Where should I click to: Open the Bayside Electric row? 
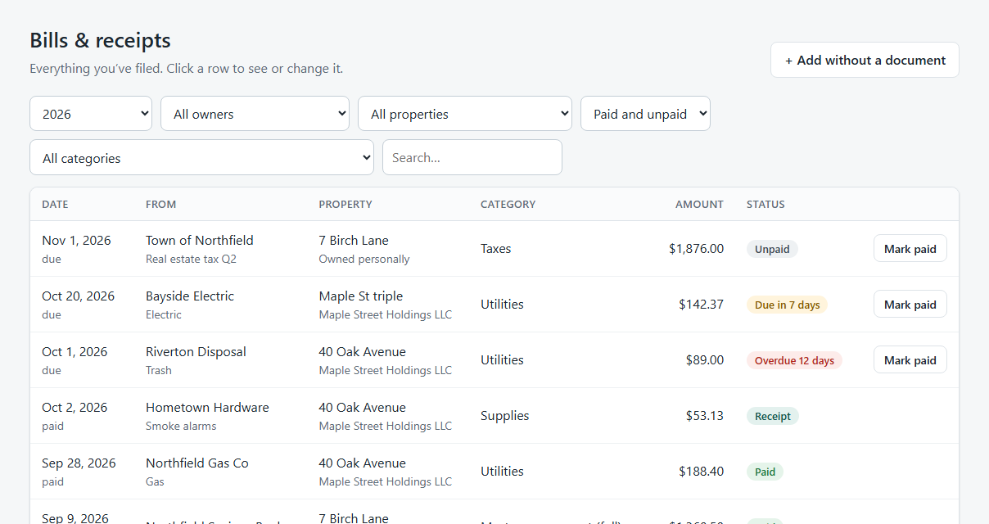494,305
